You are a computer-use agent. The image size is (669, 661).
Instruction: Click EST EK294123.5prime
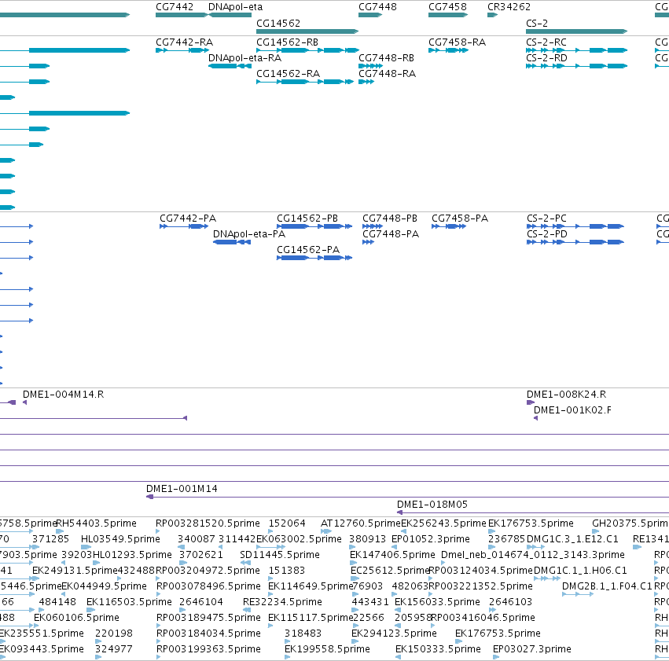coord(394,633)
